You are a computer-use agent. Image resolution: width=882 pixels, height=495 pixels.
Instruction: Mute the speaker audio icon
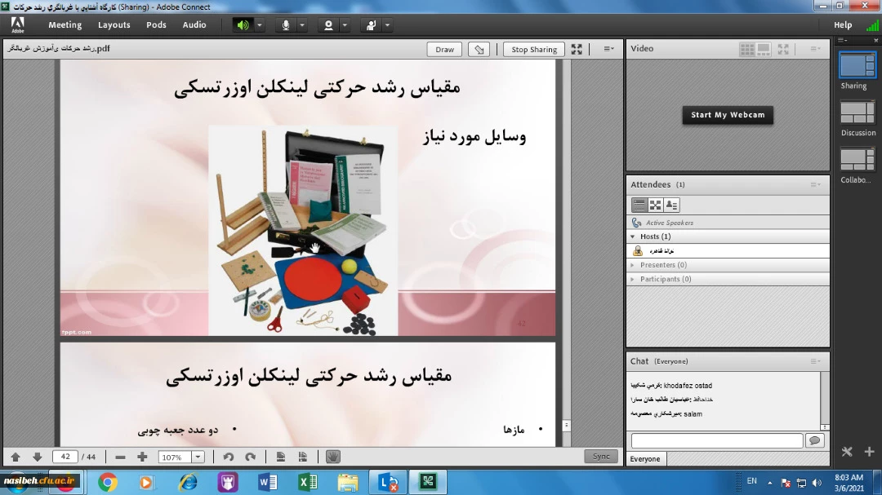pos(243,25)
